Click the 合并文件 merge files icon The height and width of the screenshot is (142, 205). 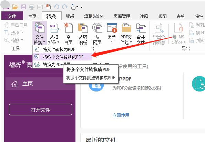[141, 28]
